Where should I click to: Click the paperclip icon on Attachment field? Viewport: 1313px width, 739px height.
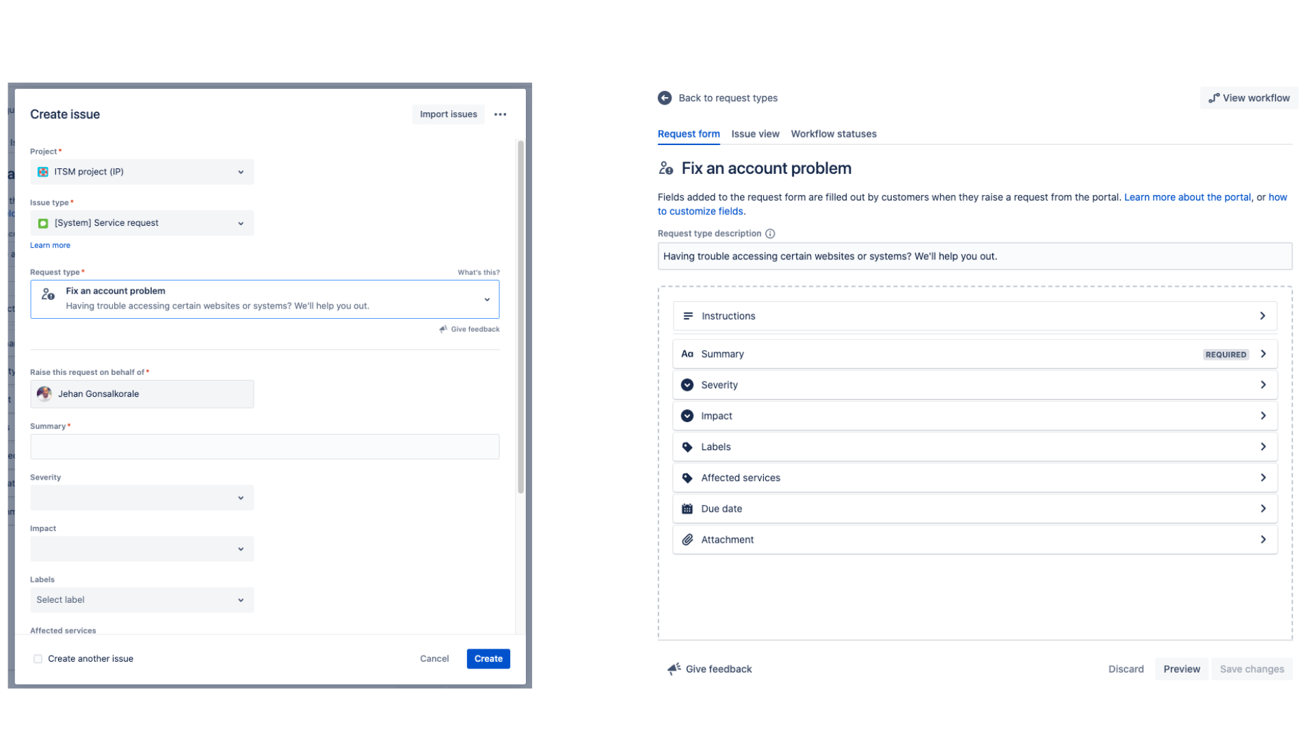(x=687, y=539)
